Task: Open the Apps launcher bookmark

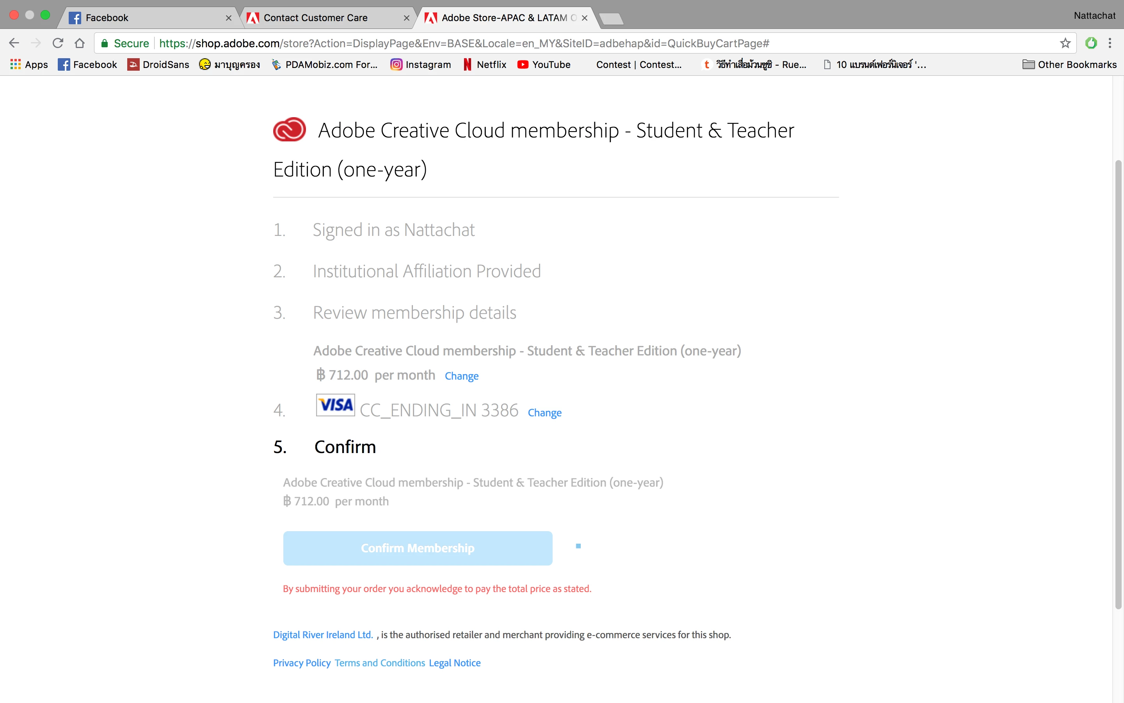Action: pos(29,64)
